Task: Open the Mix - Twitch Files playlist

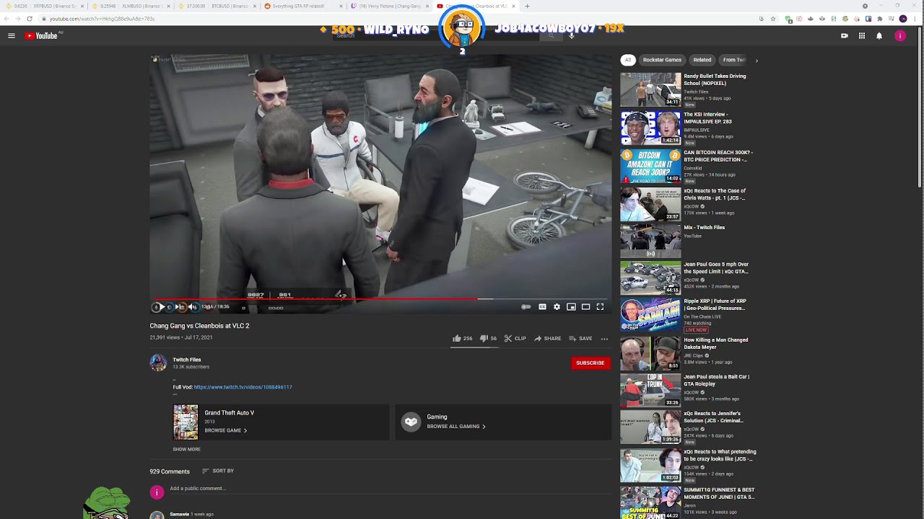Action: [704, 227]
